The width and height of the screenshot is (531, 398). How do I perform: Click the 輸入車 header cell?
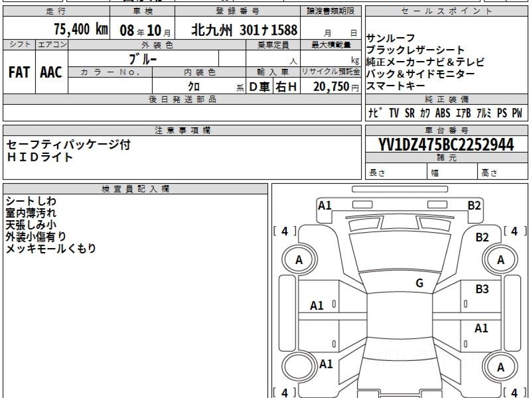[x=273, y=72]
